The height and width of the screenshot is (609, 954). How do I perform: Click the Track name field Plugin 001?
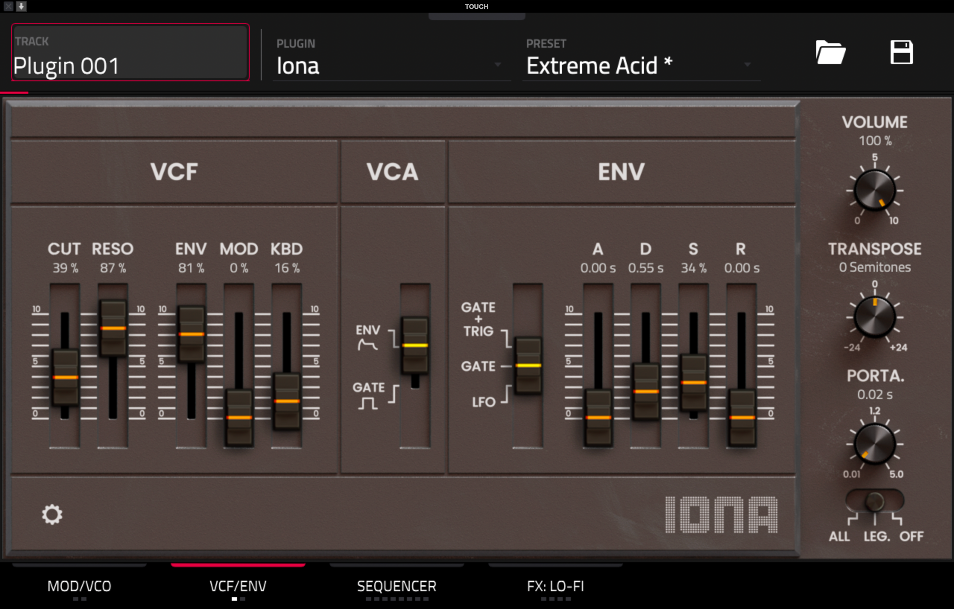[x=130, y=52]
